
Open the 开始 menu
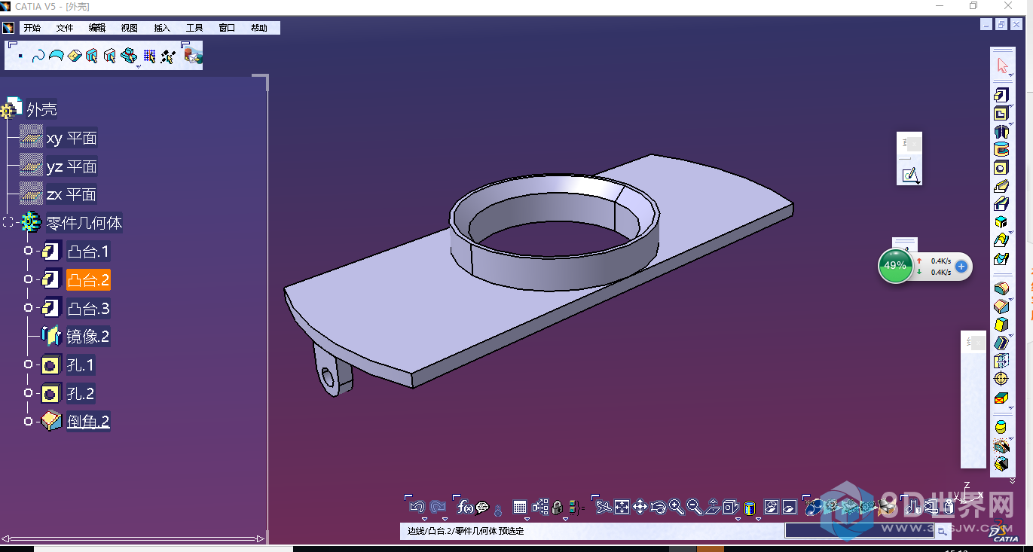[32, 28]
